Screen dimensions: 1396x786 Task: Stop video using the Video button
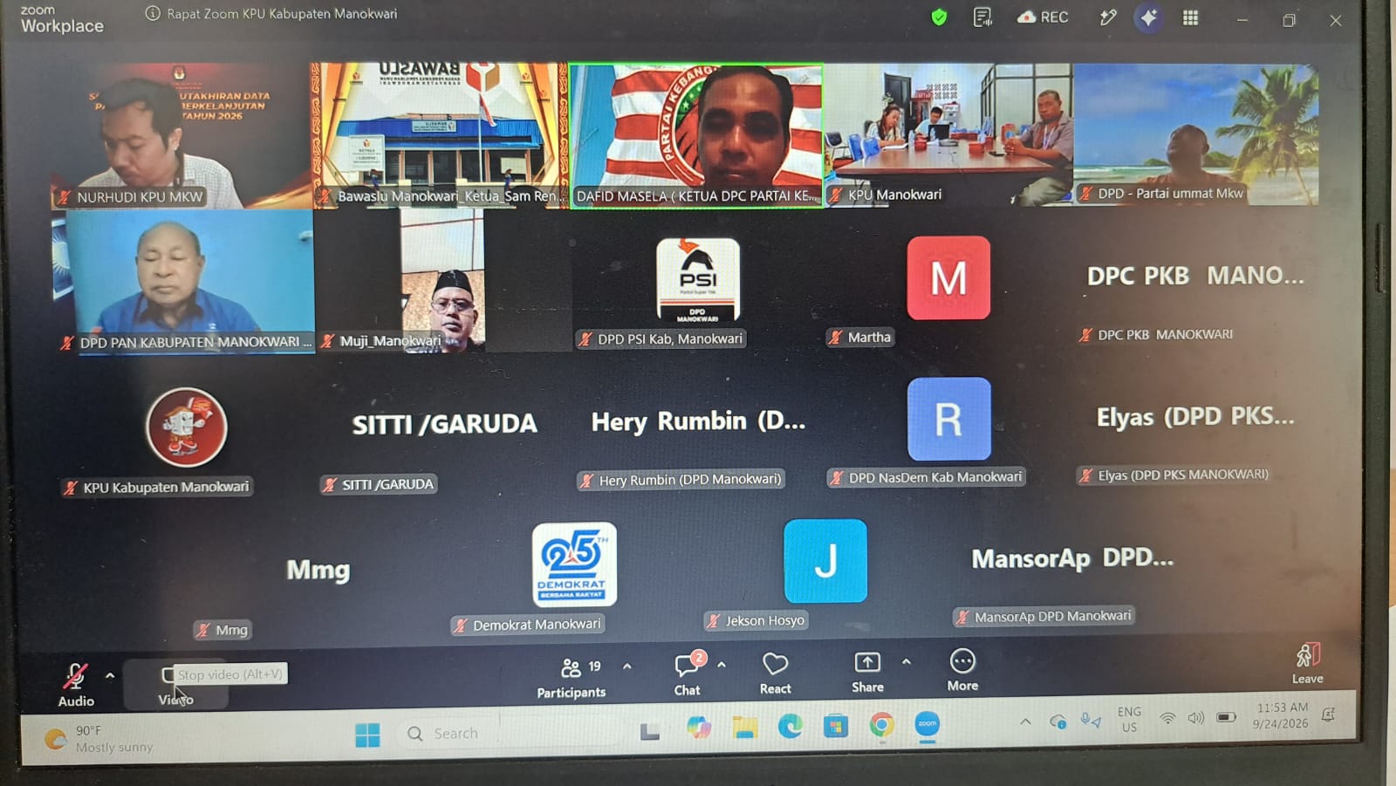coord(174,685)
